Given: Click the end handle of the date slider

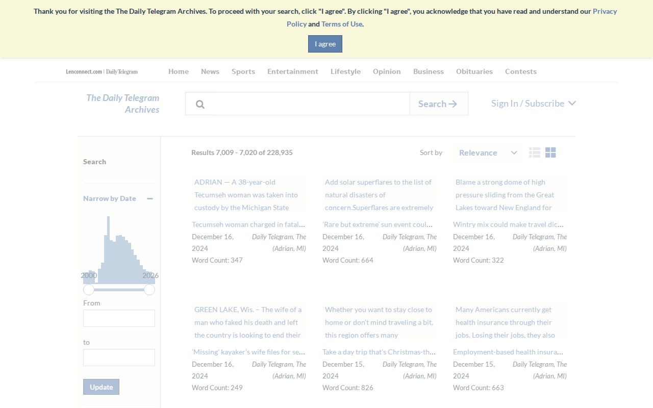Looking at the screenshot, I should tap(149, 290).
